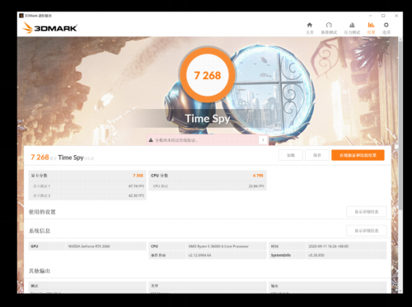Click the CPU score row (CPU 分数)
The image size is (412, 307).
[208, 176]
